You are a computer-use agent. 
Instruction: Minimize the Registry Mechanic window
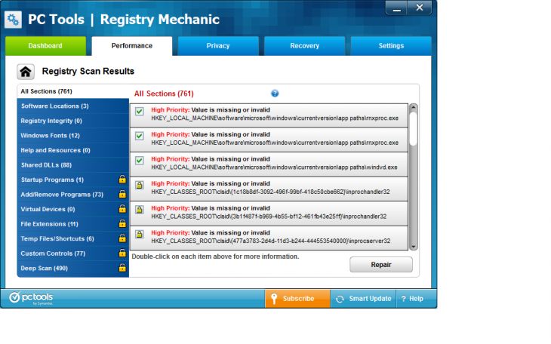coord(396,8)
